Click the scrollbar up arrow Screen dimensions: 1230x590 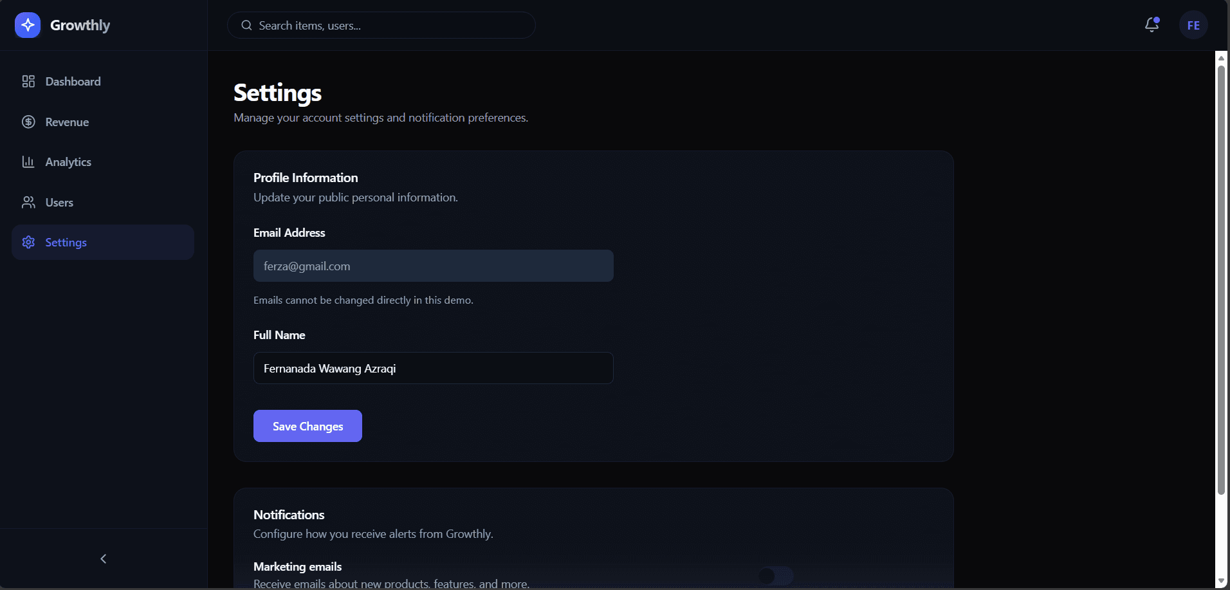pyautogui.click(x=1221, y=58)
